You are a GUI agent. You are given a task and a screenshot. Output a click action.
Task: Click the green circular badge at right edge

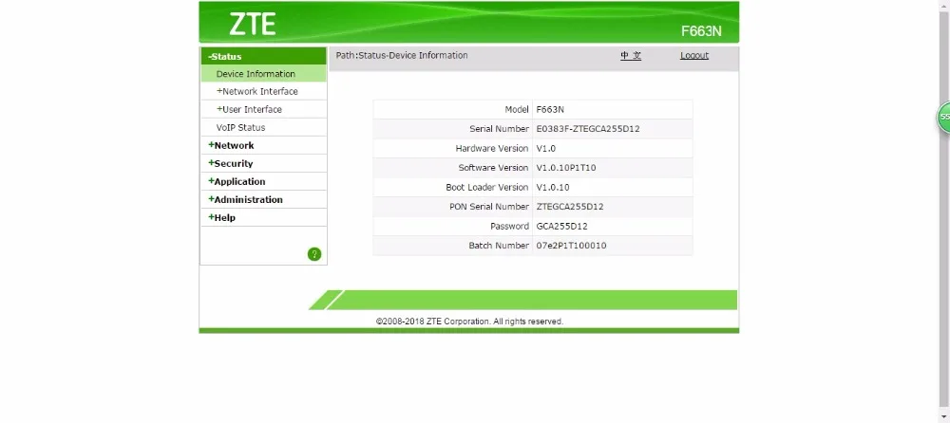click(943, 117)
